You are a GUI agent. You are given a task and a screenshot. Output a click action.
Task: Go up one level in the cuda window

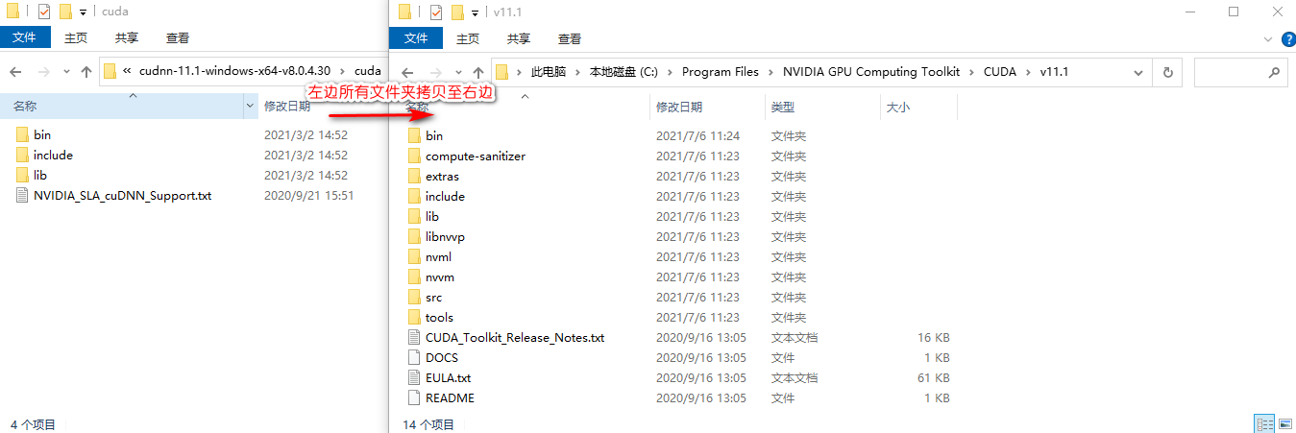coord(86,71)
